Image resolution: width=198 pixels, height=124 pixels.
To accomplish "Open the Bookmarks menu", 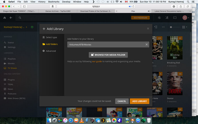I will pyautogui.click(x=54, y=2).
